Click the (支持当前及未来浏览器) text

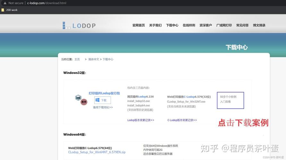point(181,107)
